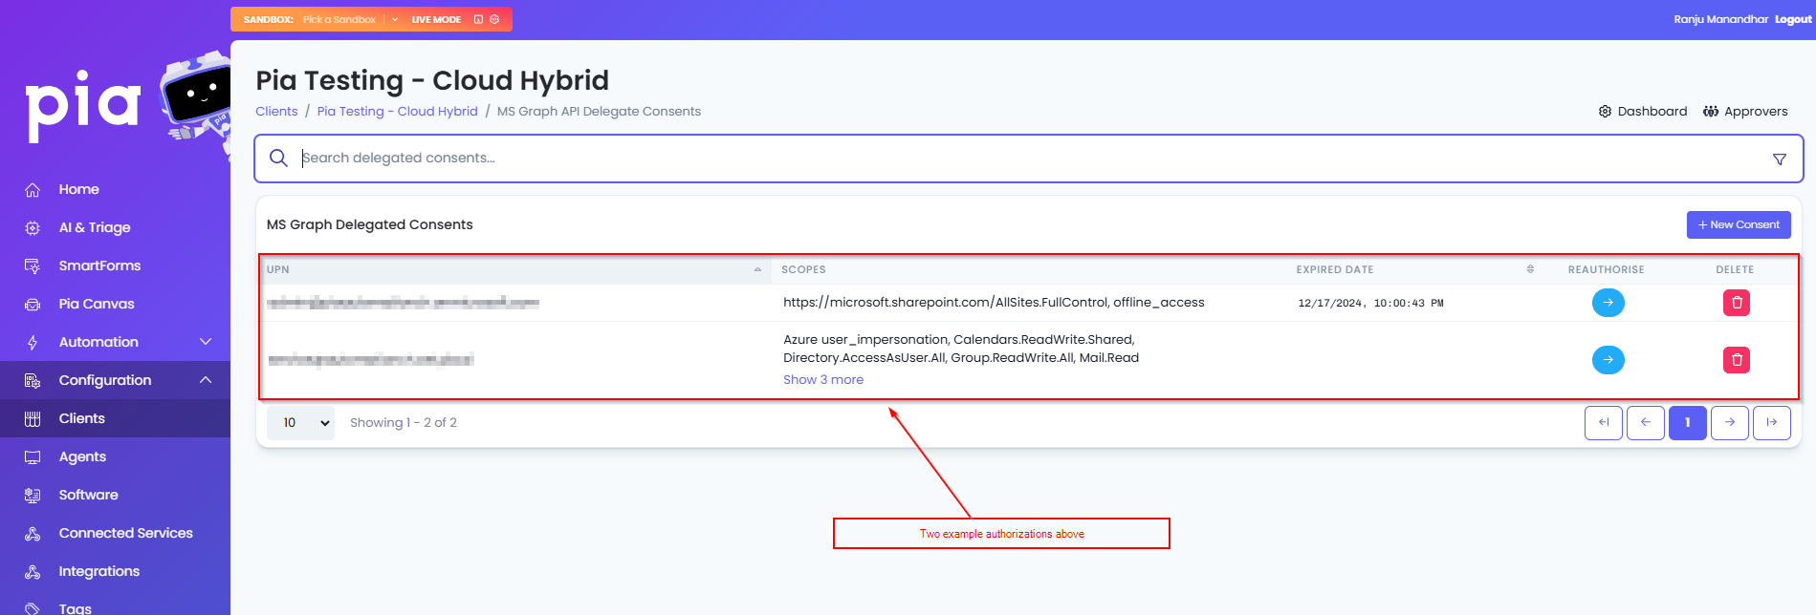
Task: Reauthorise the Azure user_impersonation consent
Action: point(1608,360)
